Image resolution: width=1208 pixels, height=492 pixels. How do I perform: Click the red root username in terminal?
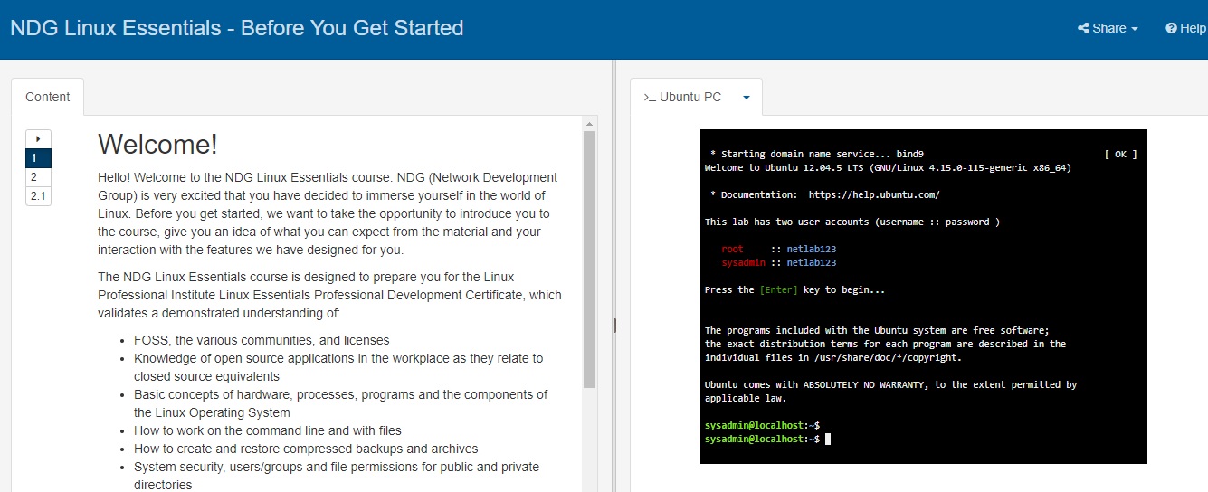pyautogui.click(x=732, y=249)
